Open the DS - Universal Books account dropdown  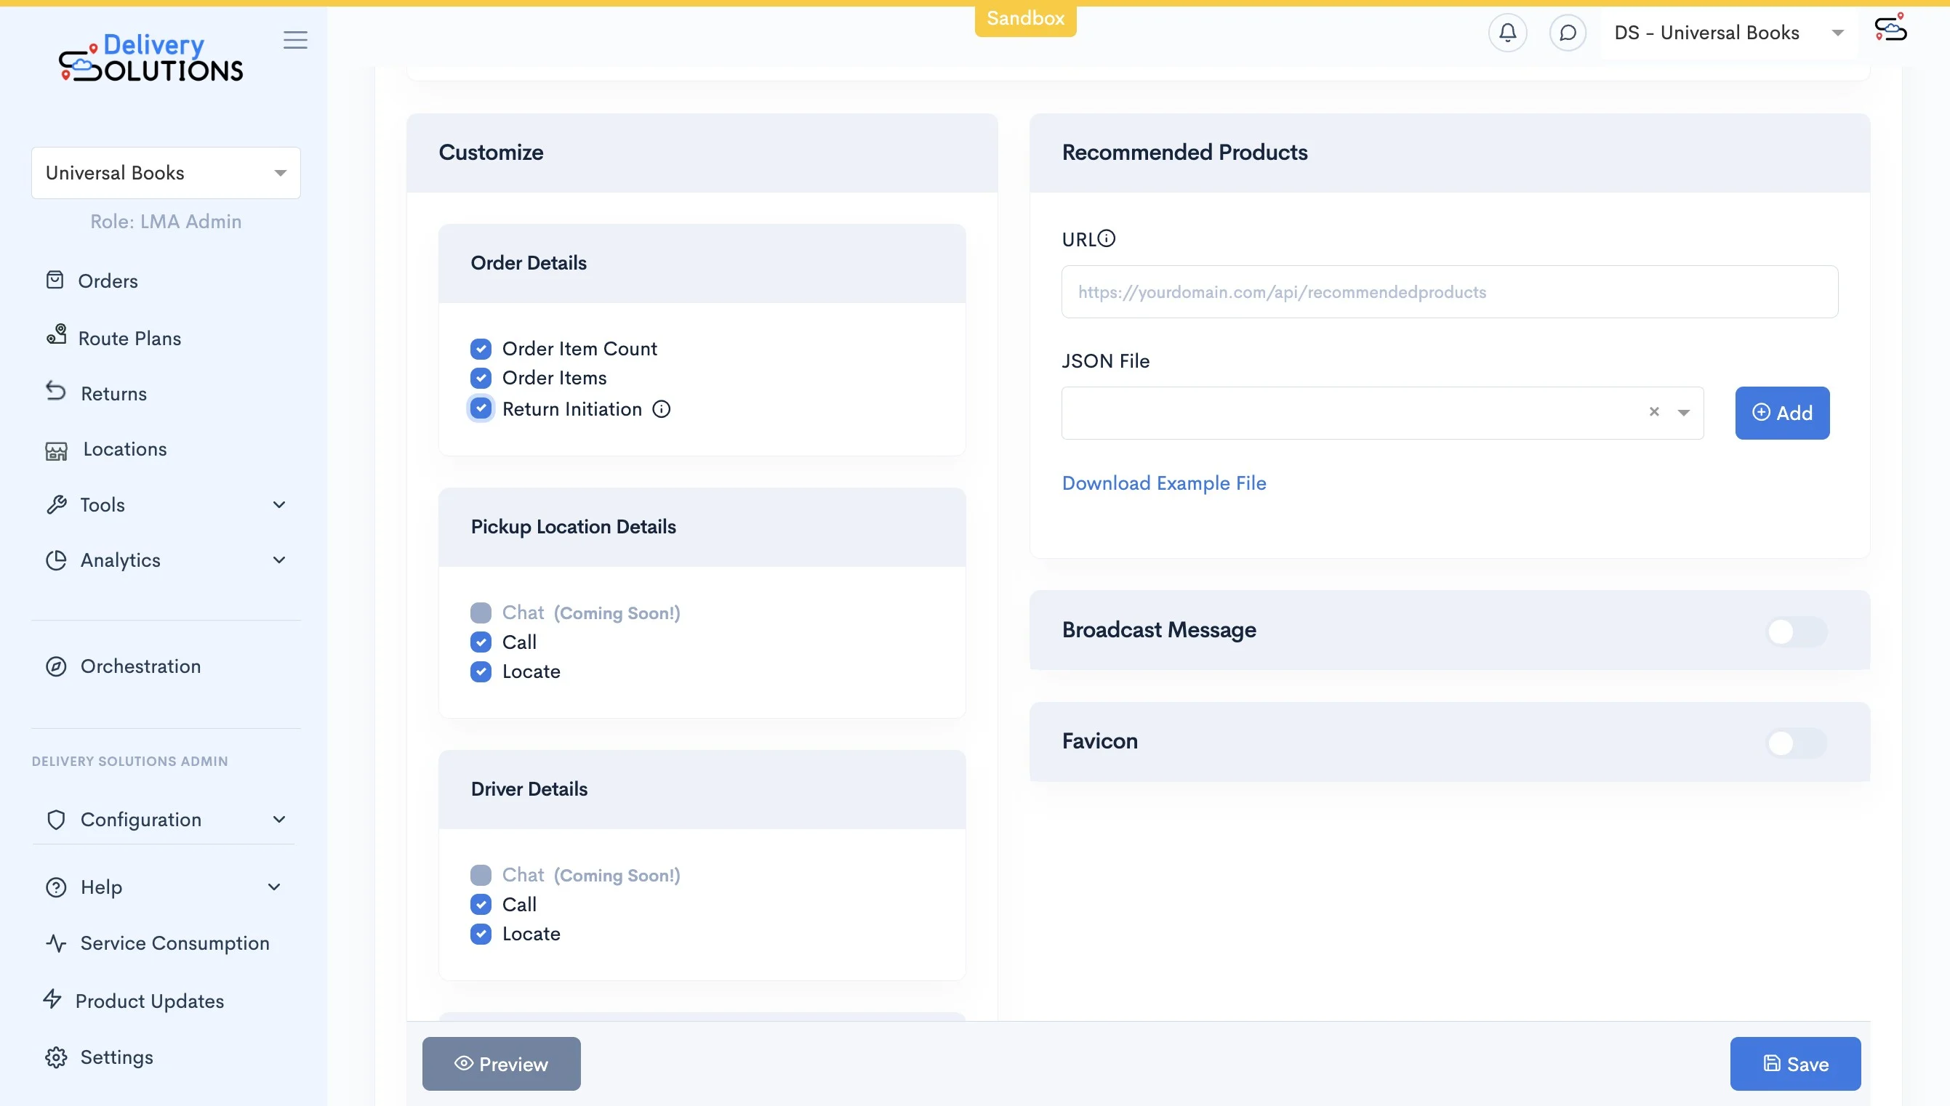pyautogui.click(x=1729, y=33)
